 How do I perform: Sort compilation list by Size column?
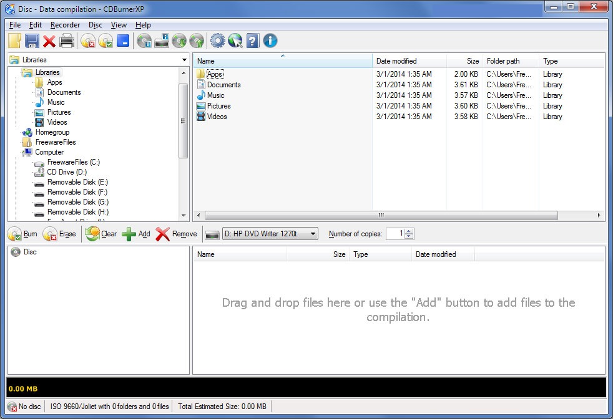[318, 254]
